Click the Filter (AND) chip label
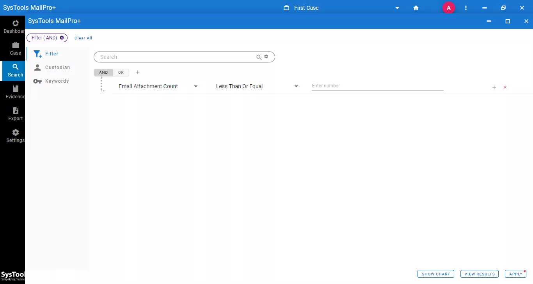Image resolution: width=533 pixels, height=284 pixels. [x=44, y=38]
